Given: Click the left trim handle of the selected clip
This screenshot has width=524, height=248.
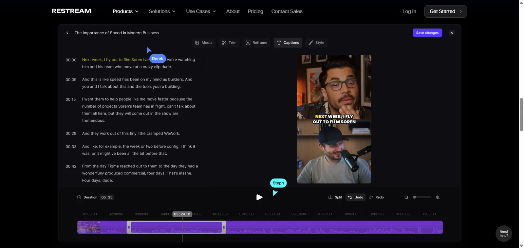Looking at the screenshot, I should pos(129,227).
